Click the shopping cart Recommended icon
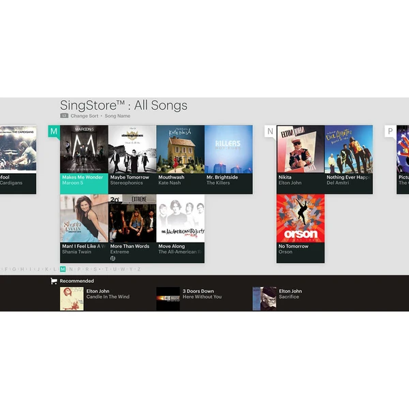This screenshot has width=409, height=409. coord(54,281)
